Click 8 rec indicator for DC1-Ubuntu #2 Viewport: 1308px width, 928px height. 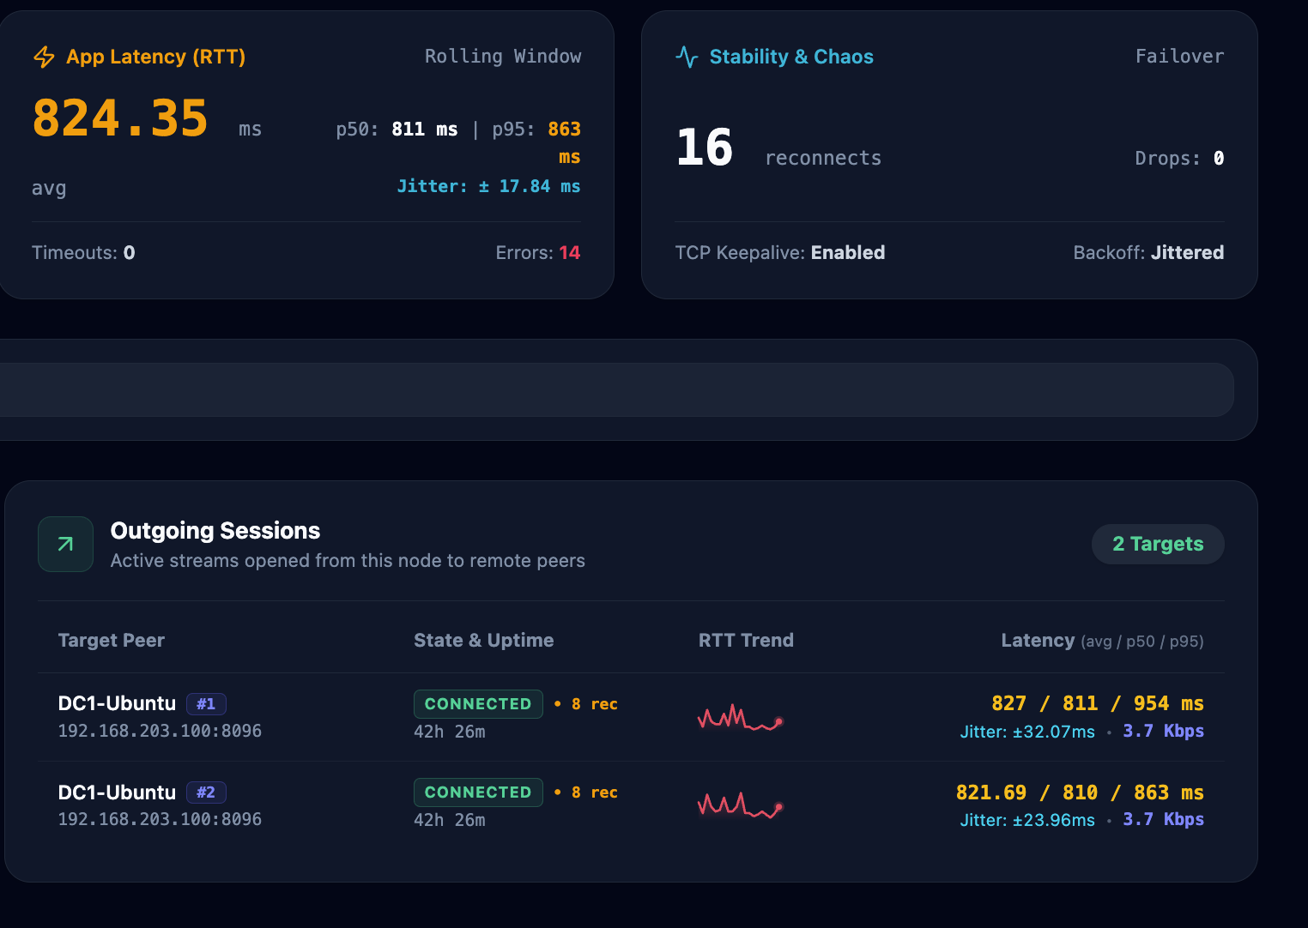[x=586, y=792]
